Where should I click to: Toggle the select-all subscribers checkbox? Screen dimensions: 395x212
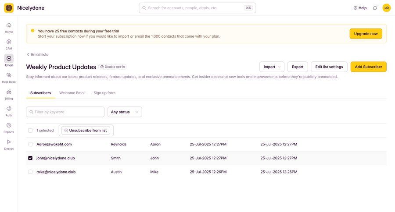point(30,130)
